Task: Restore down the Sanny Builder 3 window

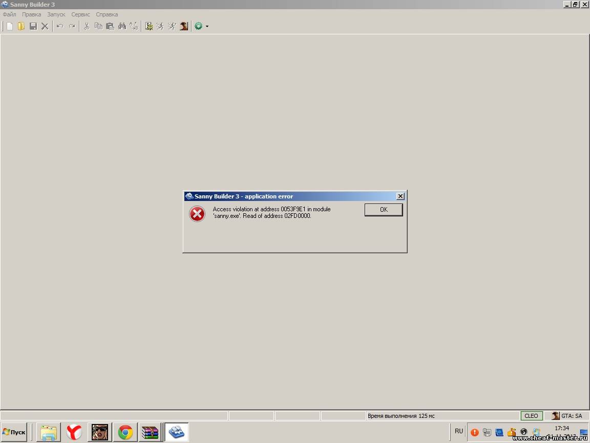Action: coord(575,5)
